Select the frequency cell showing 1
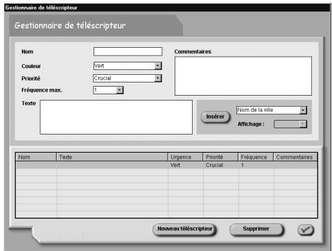 coord(256,165)
